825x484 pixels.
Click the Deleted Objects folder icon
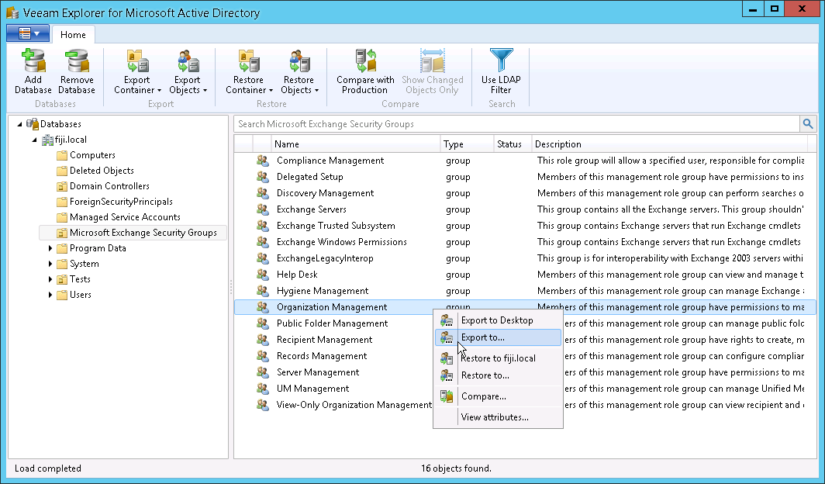(x=62, y=171)
